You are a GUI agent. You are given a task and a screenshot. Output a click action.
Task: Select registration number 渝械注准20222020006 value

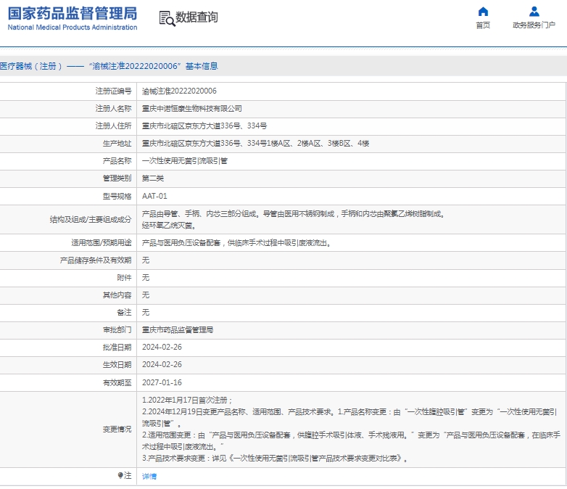[179, 91]
